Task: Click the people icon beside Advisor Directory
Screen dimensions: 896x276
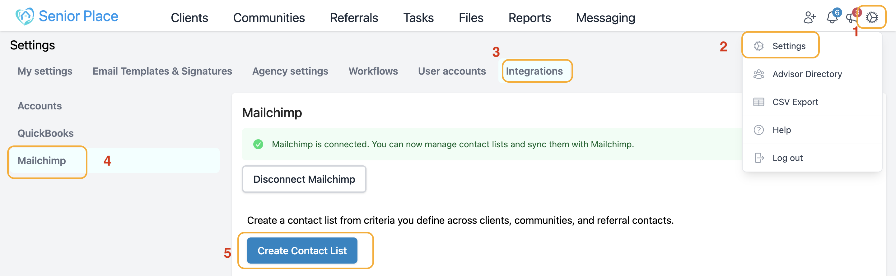Action: tap(758, 74)
